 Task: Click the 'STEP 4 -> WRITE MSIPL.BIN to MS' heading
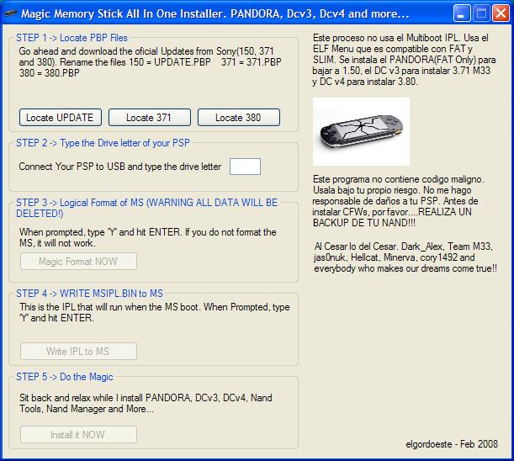click(89, 293)
